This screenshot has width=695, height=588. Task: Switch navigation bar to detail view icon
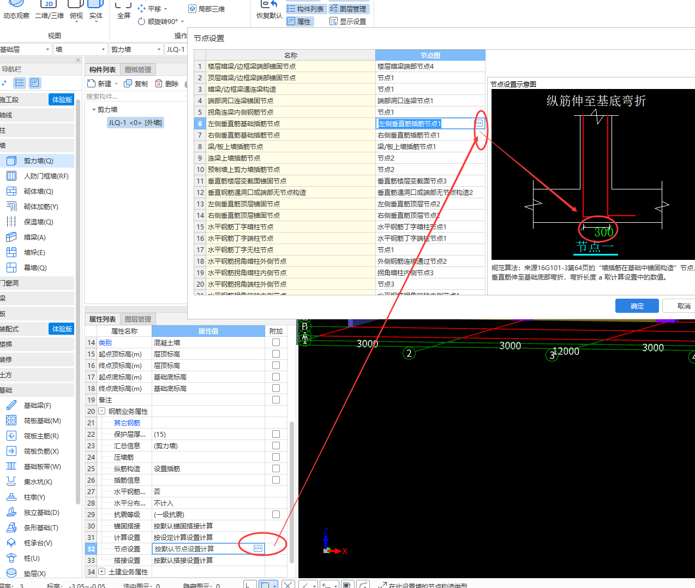(35, 83)
